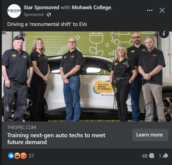The width and height of the screenshot is (172, 165).
Task: Open The Star profile picture
Action: pos(14,11)
